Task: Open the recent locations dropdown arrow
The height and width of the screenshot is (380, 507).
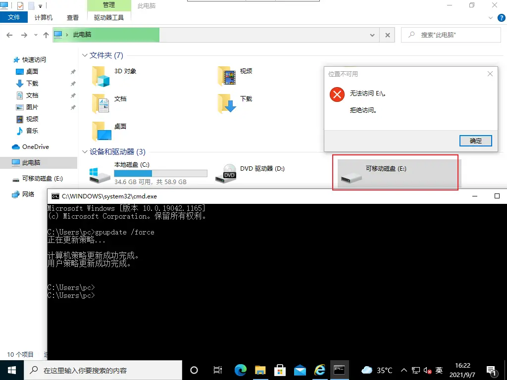Action: [36, 35]
